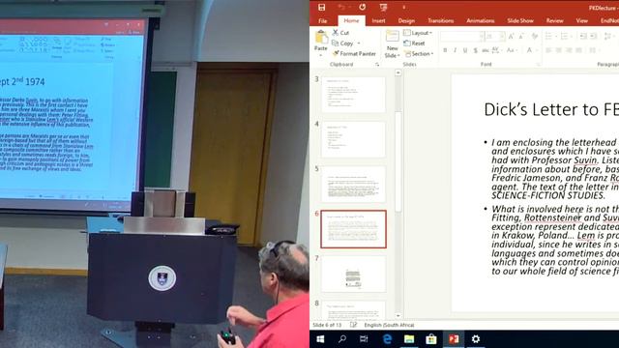Start slideshow from beginning via quick access icon
This screenshot has height=348, width=619.
point(383,7)
